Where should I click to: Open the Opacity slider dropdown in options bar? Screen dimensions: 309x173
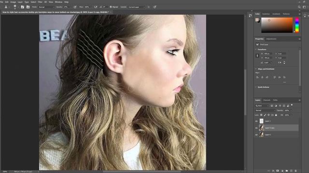click(70, 7)
